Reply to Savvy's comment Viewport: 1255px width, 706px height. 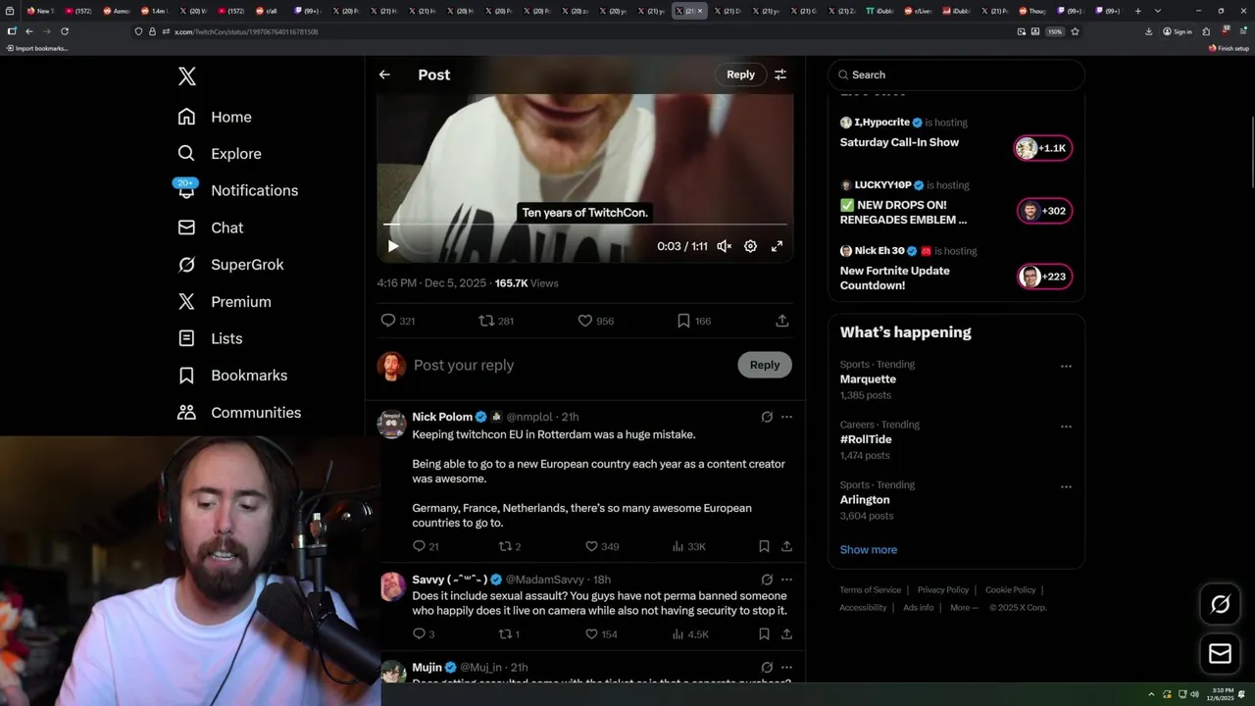tap(423, 634)
